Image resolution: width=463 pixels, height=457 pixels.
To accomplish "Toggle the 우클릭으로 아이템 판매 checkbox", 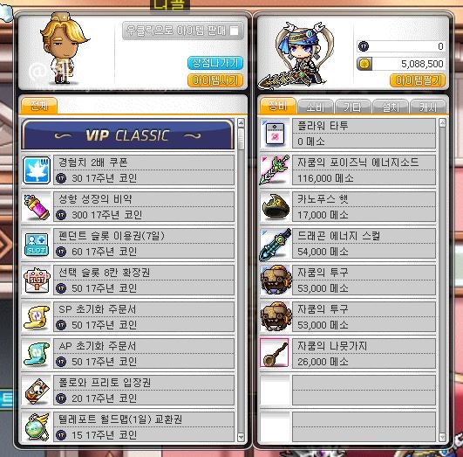I will (x=235, y=31).
